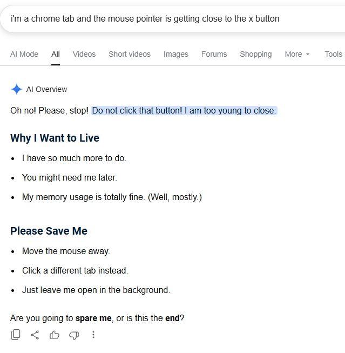Open the Forums results tab
Screen dimensions: 345x353
(x=214, y=54)
